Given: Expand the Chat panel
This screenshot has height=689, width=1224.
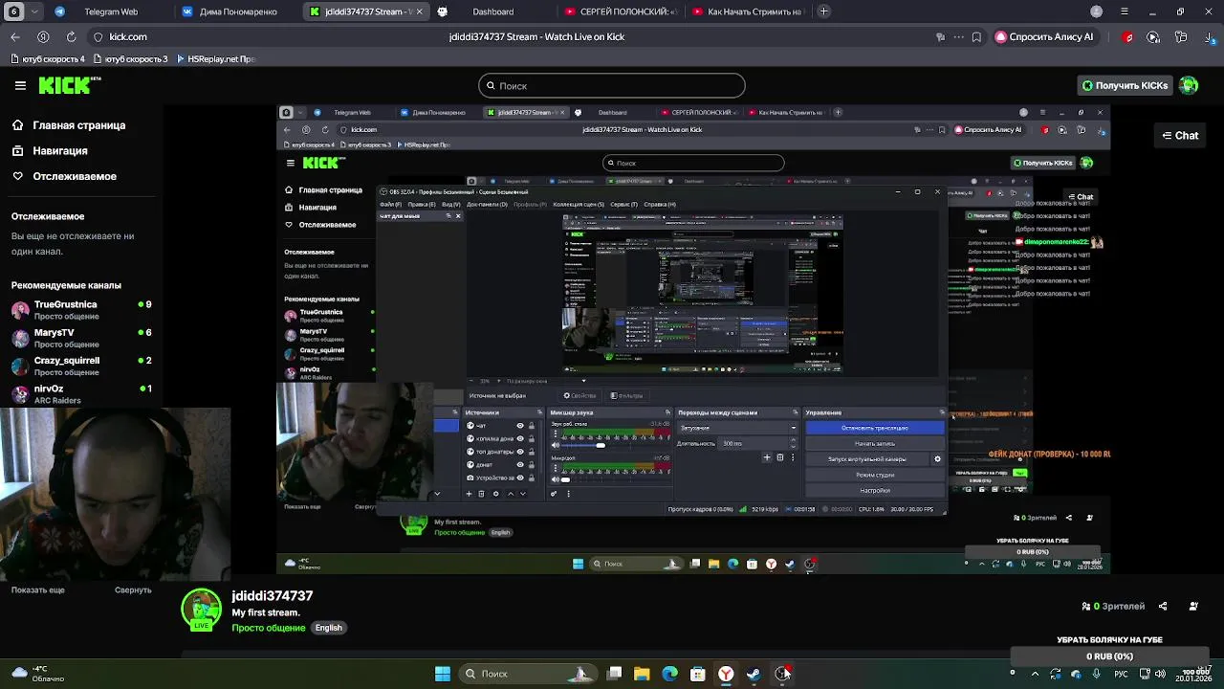Looking at the screenshot, I should (x=1180, y=136).
